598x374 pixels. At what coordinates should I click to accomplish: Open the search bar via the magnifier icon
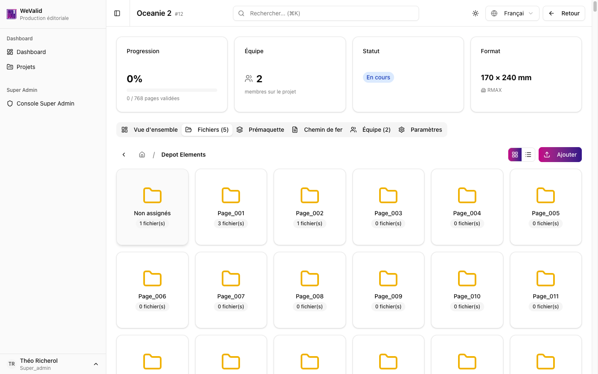tap(241, 13)
